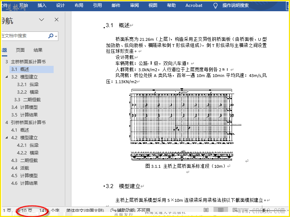Viewport: 290px width, 217px height.
Task: Go to heading 3 主桥桥面系计算书
Action: (25, 61)
